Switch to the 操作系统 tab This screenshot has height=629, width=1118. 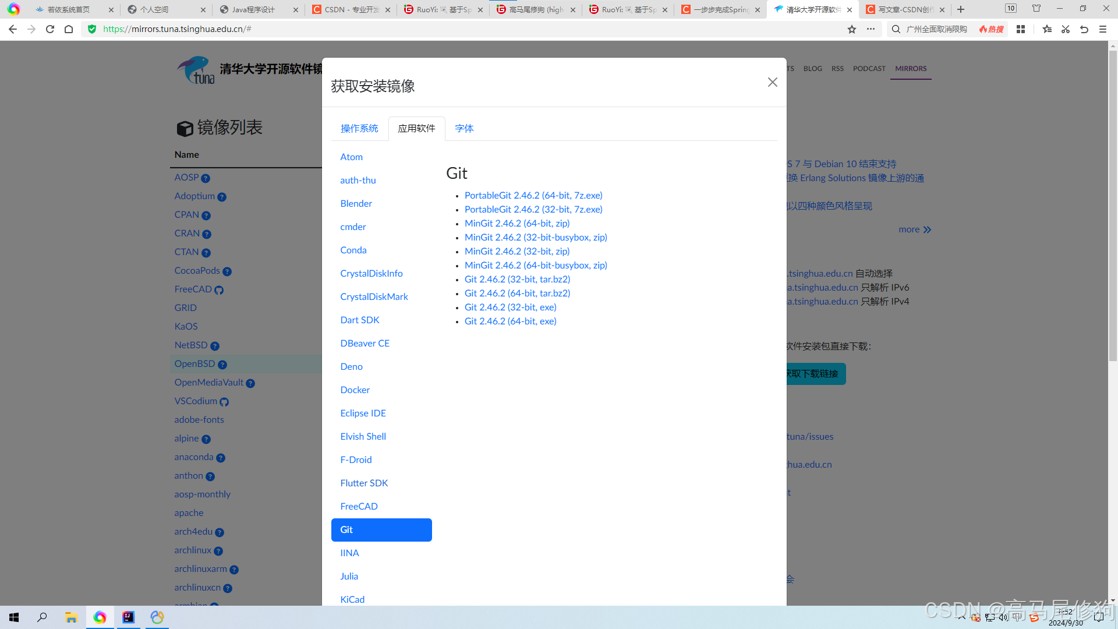359,128
